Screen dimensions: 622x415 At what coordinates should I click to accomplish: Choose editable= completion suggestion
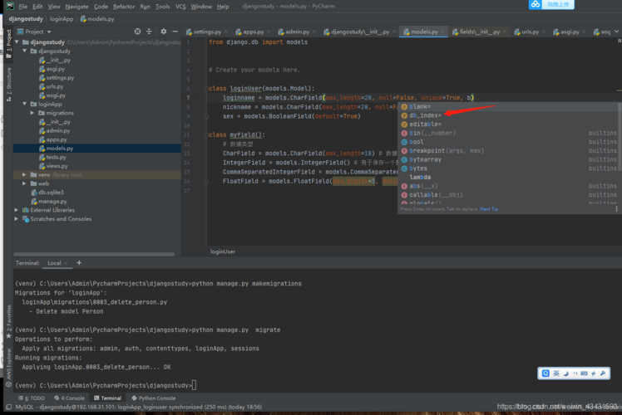click(x=509, y=124)
